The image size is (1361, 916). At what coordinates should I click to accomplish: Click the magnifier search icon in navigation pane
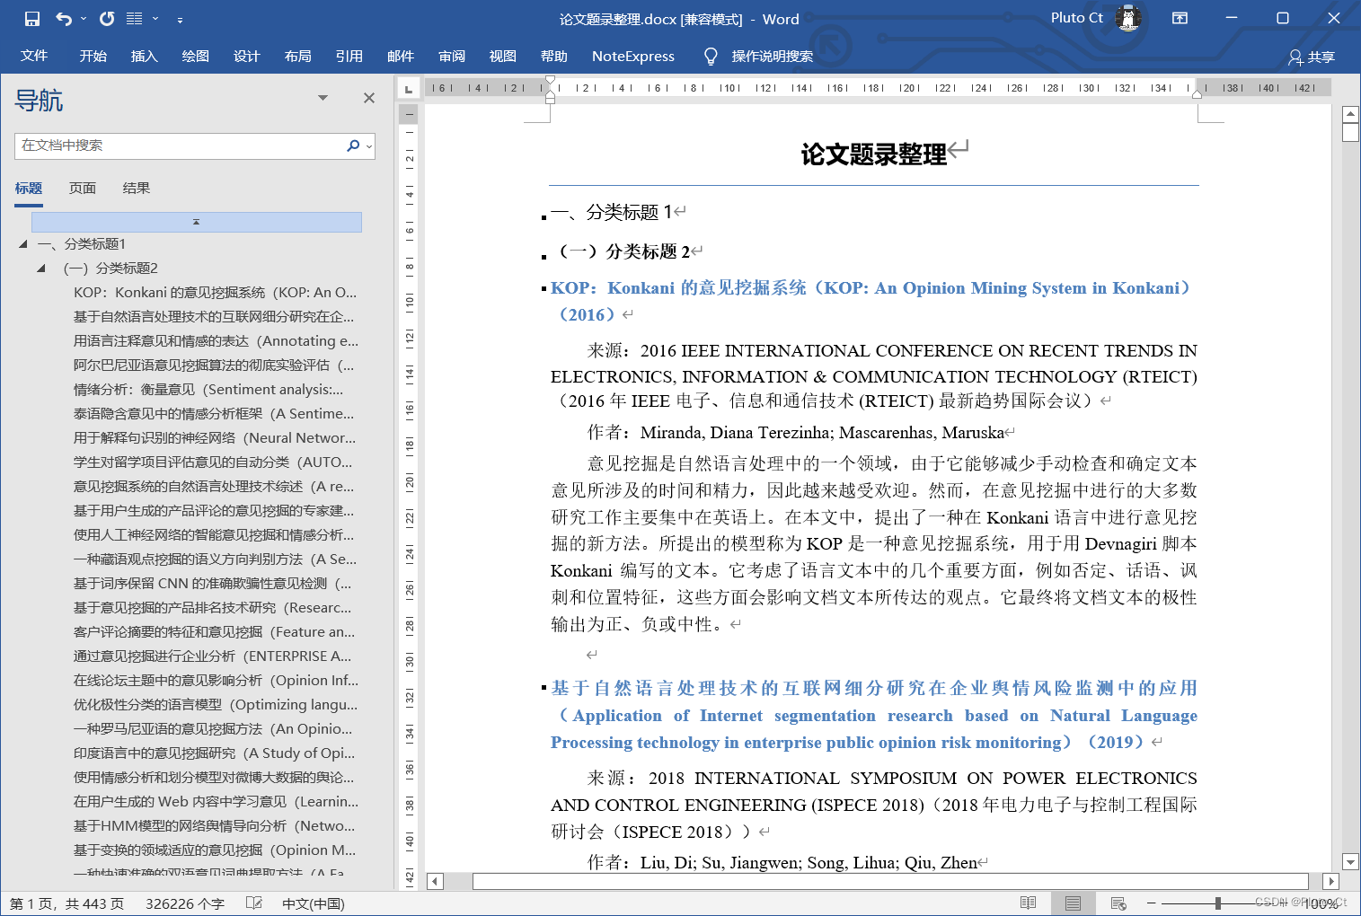[353, 145]
